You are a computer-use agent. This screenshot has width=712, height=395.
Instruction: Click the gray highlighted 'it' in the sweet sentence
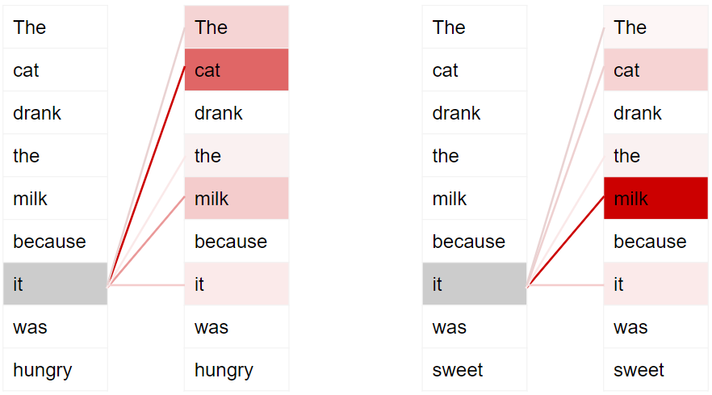pyautogui.click(x=474, y=284)
